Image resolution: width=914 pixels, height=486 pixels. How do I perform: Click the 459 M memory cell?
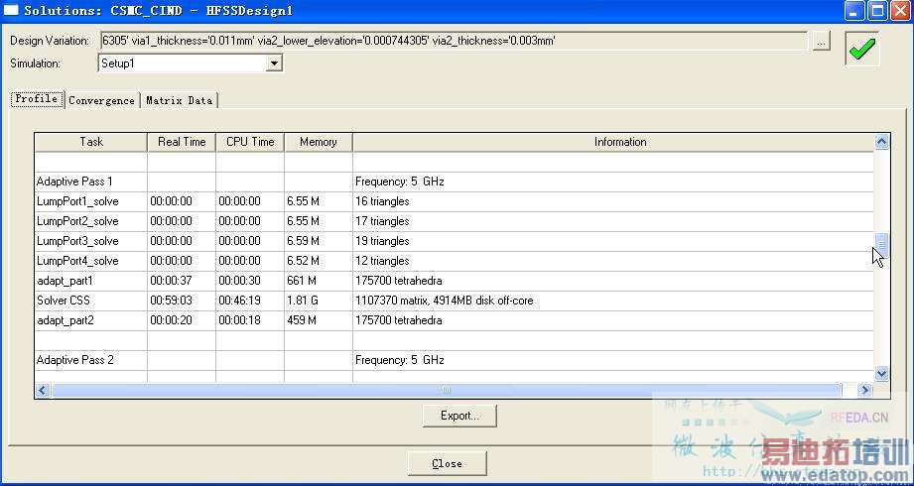click(319, 320)
